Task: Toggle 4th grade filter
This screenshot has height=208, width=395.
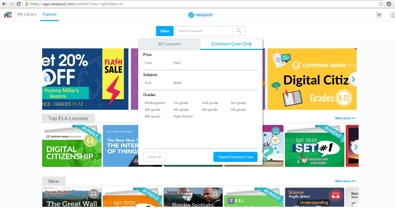Action: point(152,110)
